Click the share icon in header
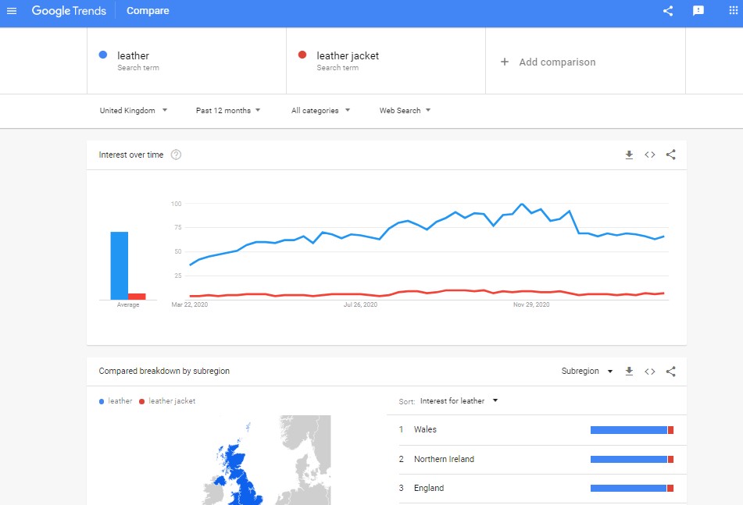The height and width of the screenshot is (505, 743). pos(668,11)
